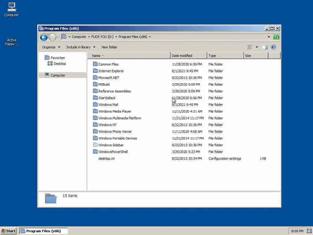Image resolution: width=313 pixels, height=235 pixels.
Task: Open the Start menu
Action: pyautogui.click(x=8, y=231)
